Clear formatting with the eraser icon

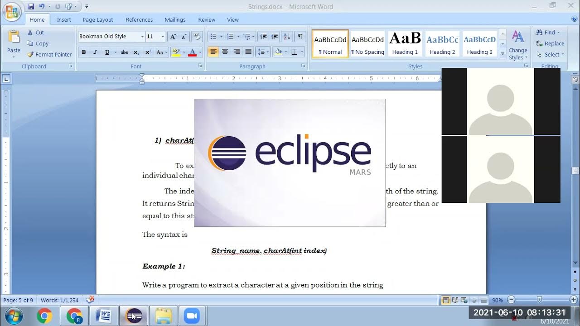(x=197, y=37)
